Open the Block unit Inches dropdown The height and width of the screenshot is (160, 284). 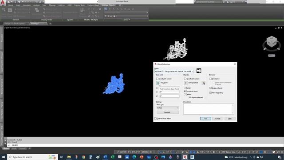click(168, 108)
